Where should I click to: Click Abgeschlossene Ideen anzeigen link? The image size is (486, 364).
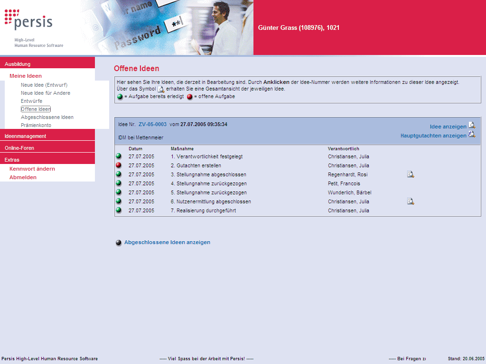pyautogui.click(x=167, y=242)
